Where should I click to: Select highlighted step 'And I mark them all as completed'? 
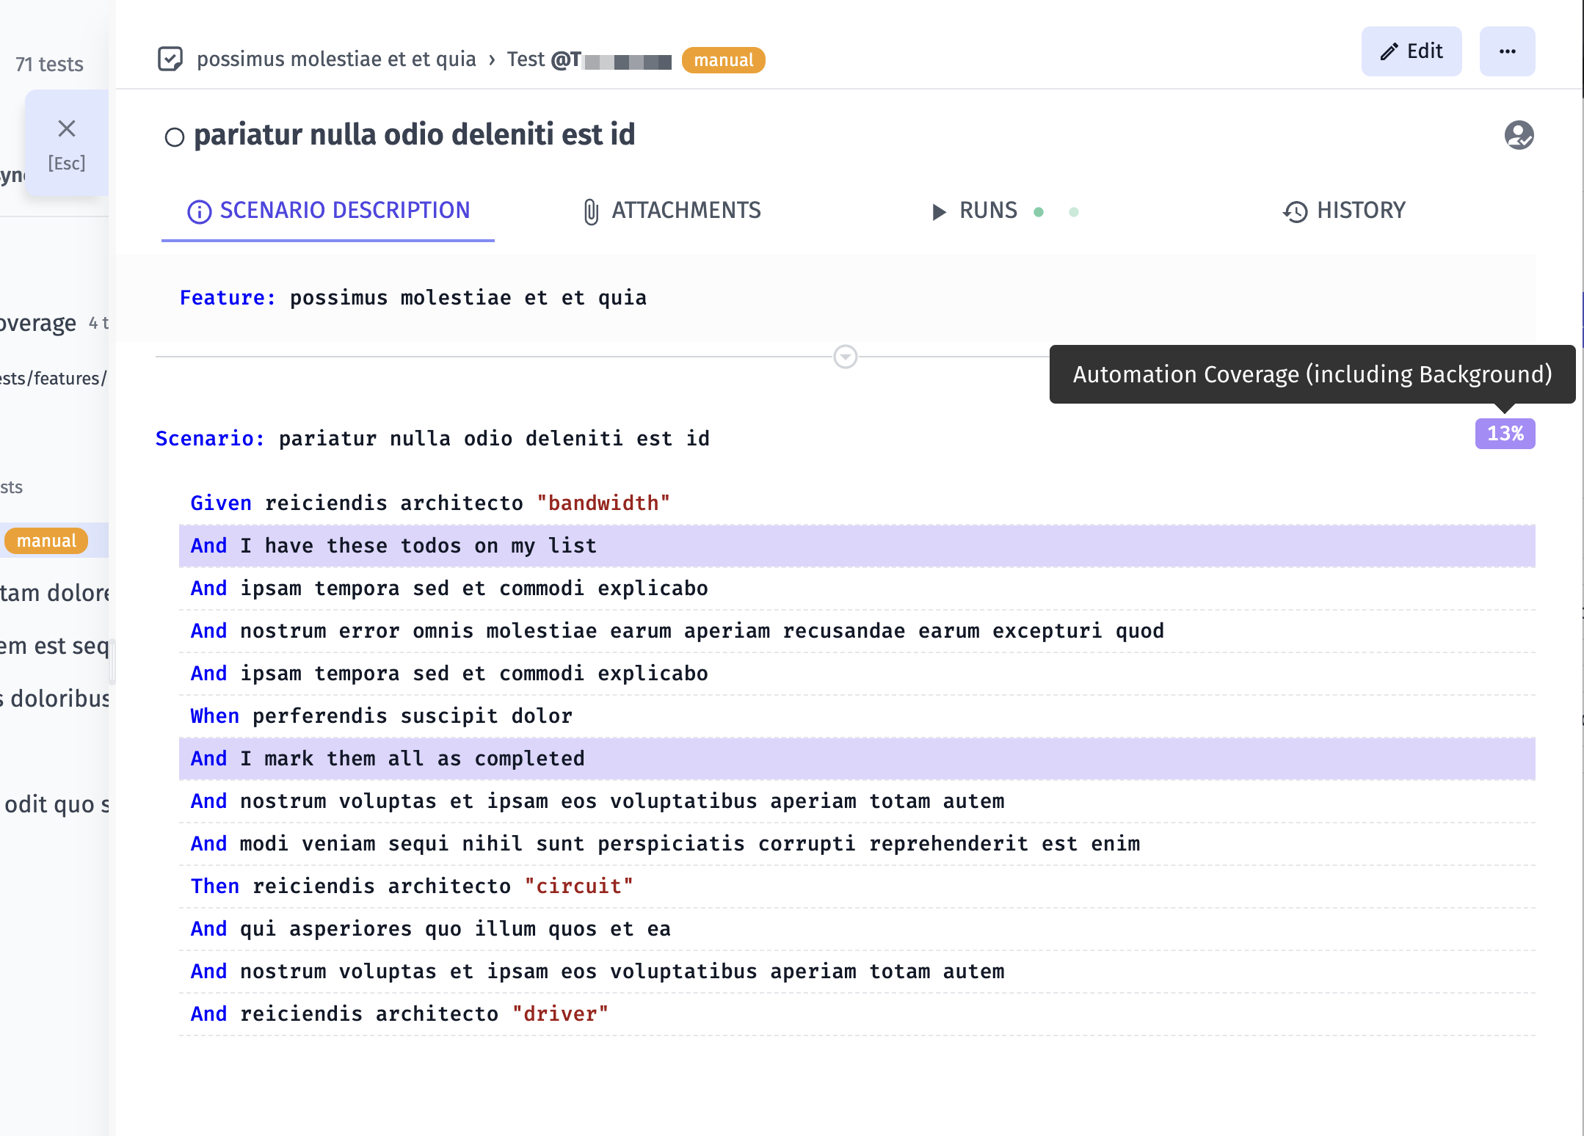pyautogui.click(x=857, y=759)
